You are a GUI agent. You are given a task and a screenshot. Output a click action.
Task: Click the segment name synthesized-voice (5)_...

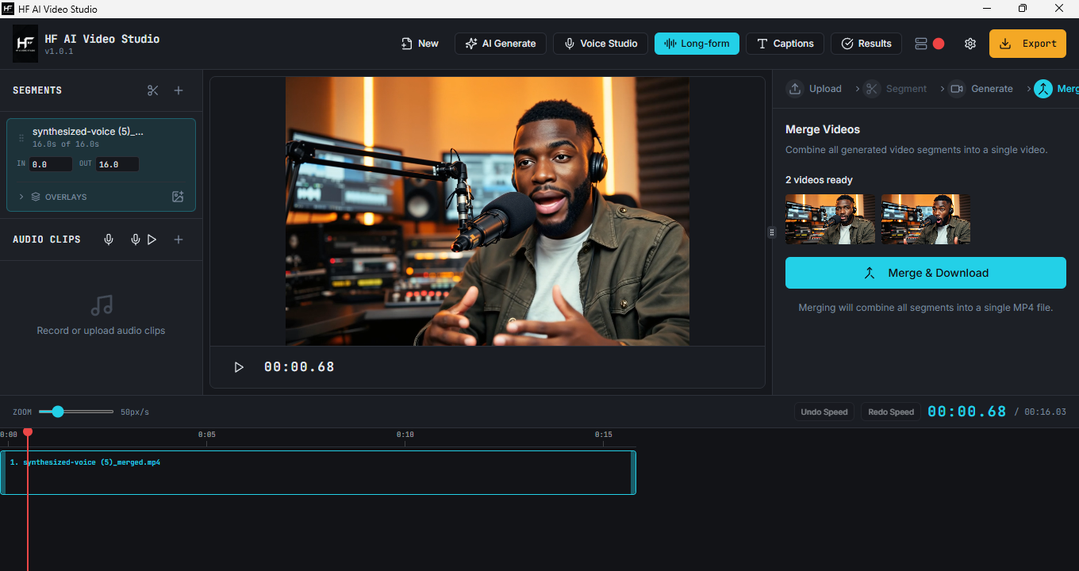pos(88,132)
